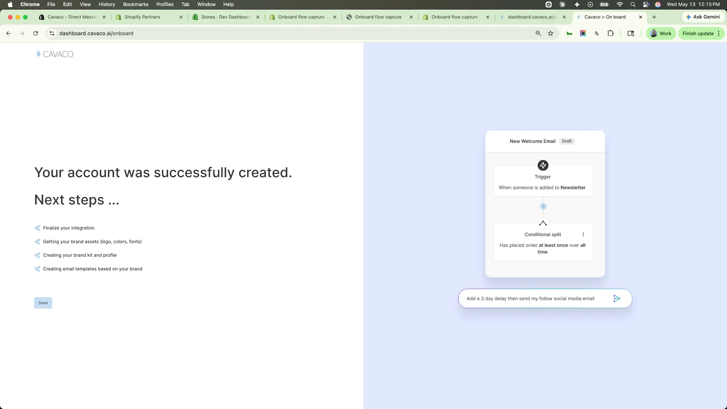
Task: Open the Chrome three-dot menu beside Finish update
Action: [719, 33]
